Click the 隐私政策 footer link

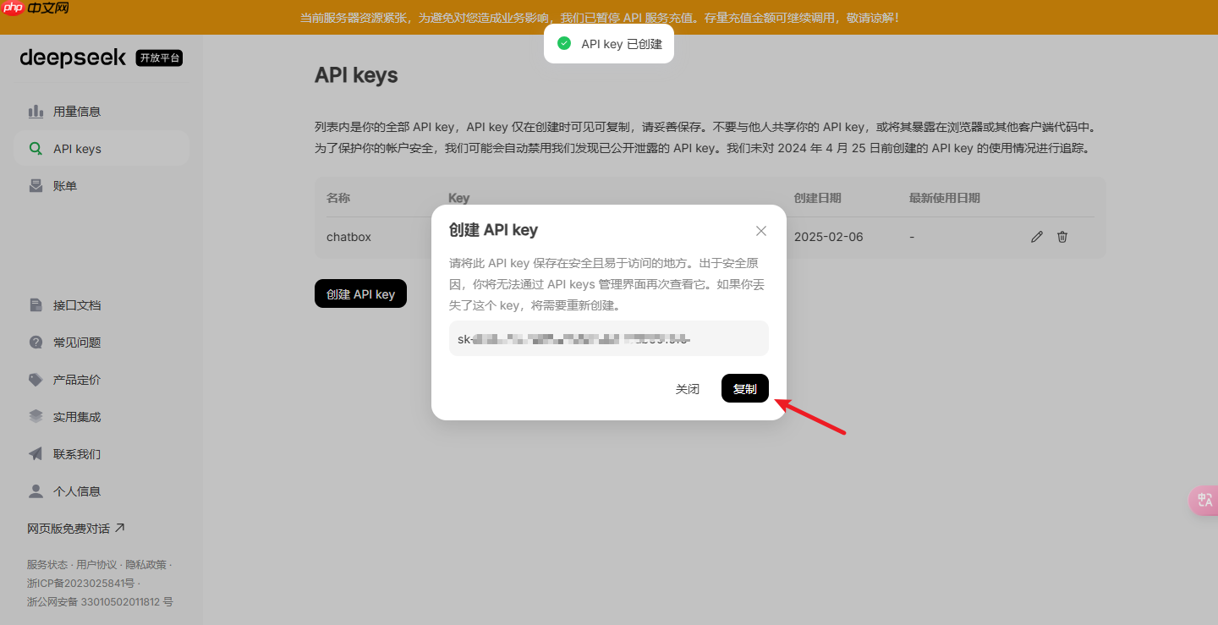[x=146, y=563]
